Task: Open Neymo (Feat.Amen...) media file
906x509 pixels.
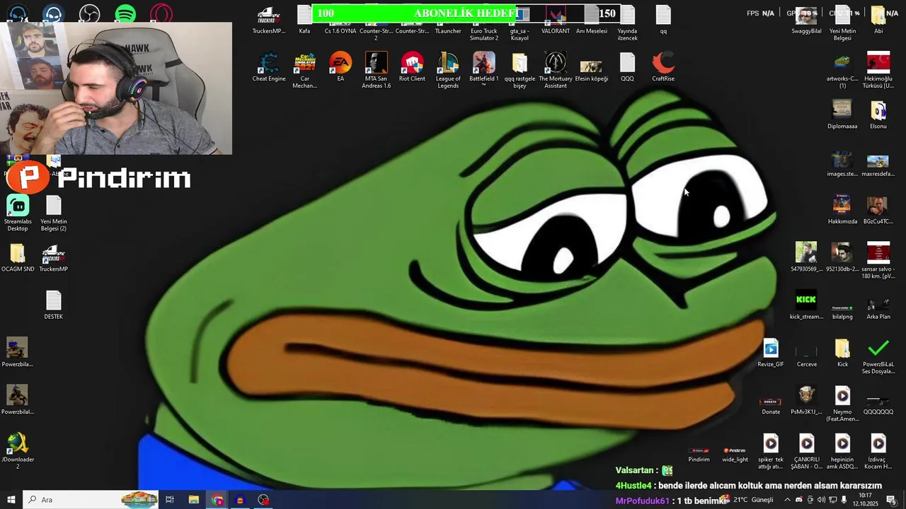Action: point(842,404)
